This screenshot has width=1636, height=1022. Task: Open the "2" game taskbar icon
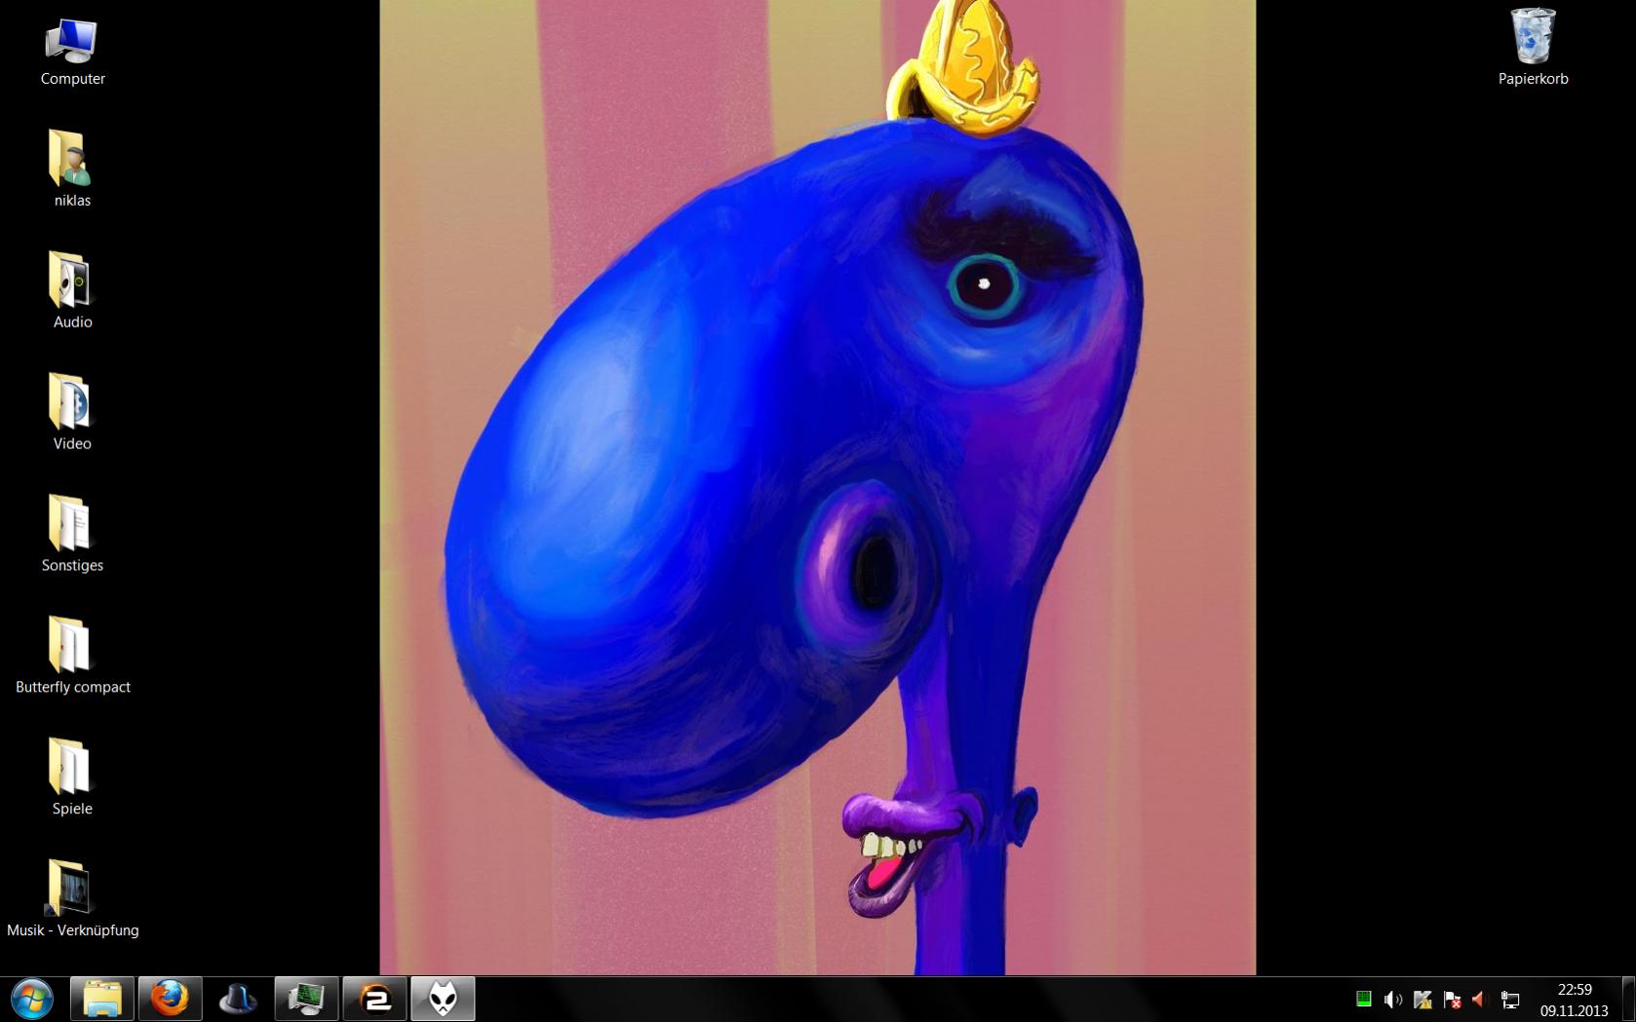[375, 1000]
